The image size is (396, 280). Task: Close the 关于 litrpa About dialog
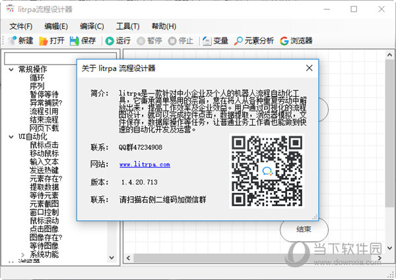click(310, 68)
